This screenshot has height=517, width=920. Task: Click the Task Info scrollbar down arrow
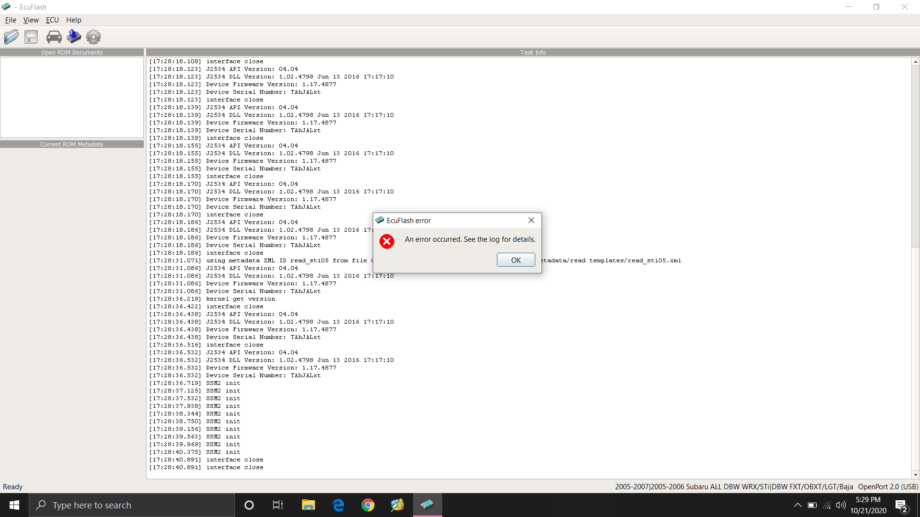point(916,474)
